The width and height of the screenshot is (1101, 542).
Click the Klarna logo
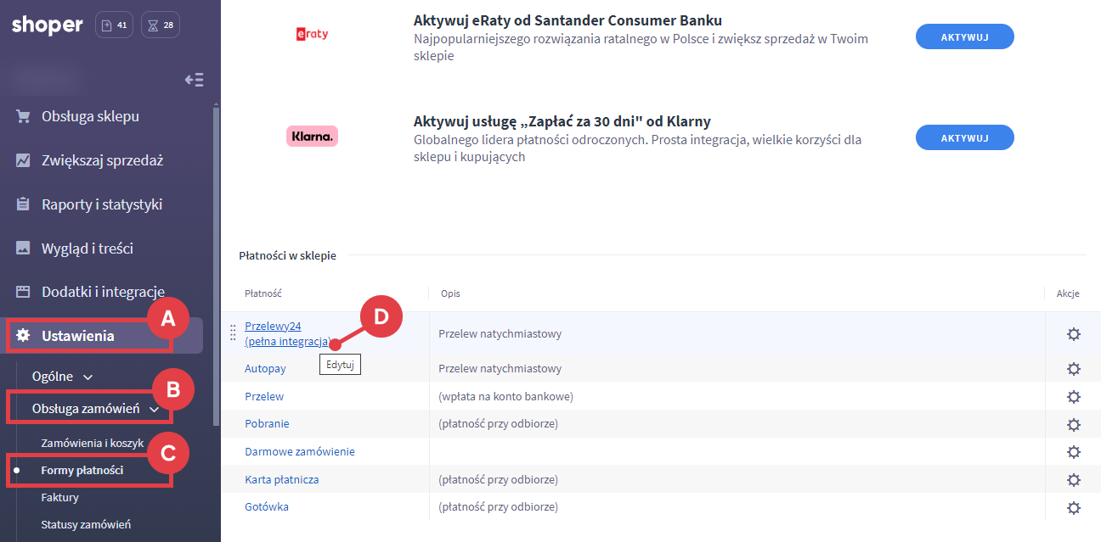coord(312,136)
